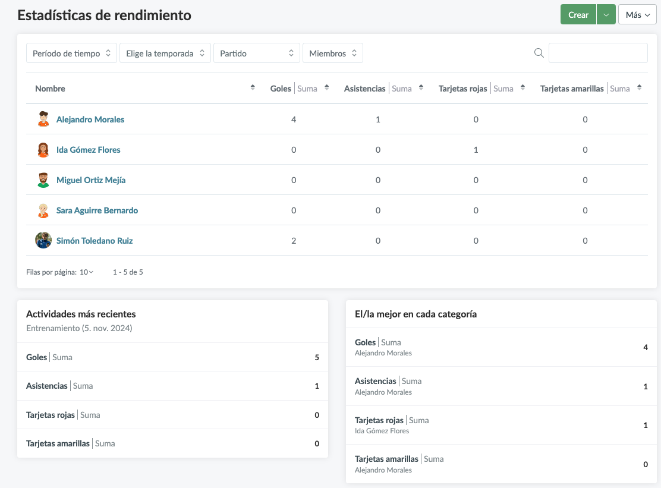Click Simón Toledano Ruiz's profile photo
The image size is (661, 488).
pyautogui.click(x=43, y=241)
